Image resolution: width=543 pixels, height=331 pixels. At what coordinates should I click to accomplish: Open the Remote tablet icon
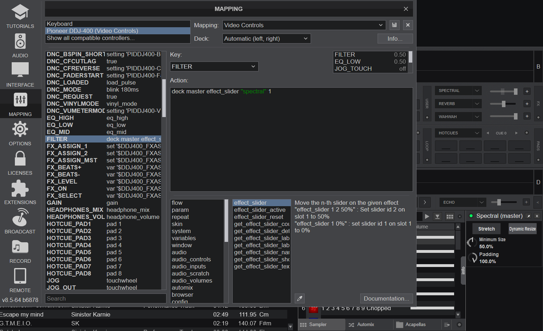20,276
